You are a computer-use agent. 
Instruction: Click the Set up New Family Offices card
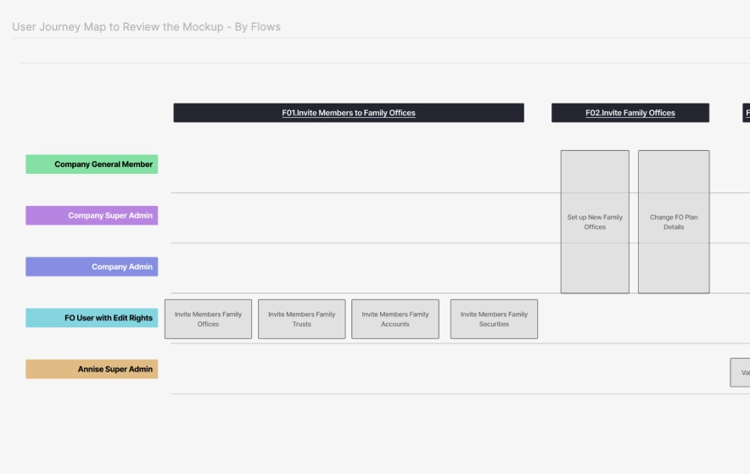[x=595, y=222]
